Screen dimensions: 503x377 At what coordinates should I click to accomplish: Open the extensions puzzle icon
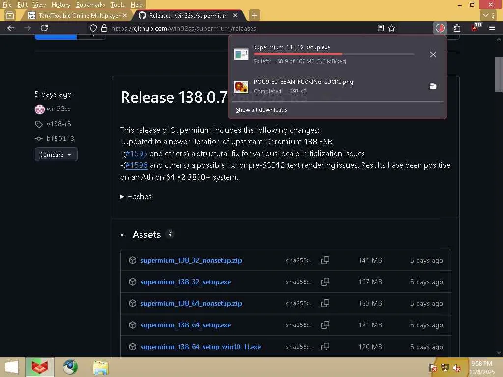click(457, 28)
